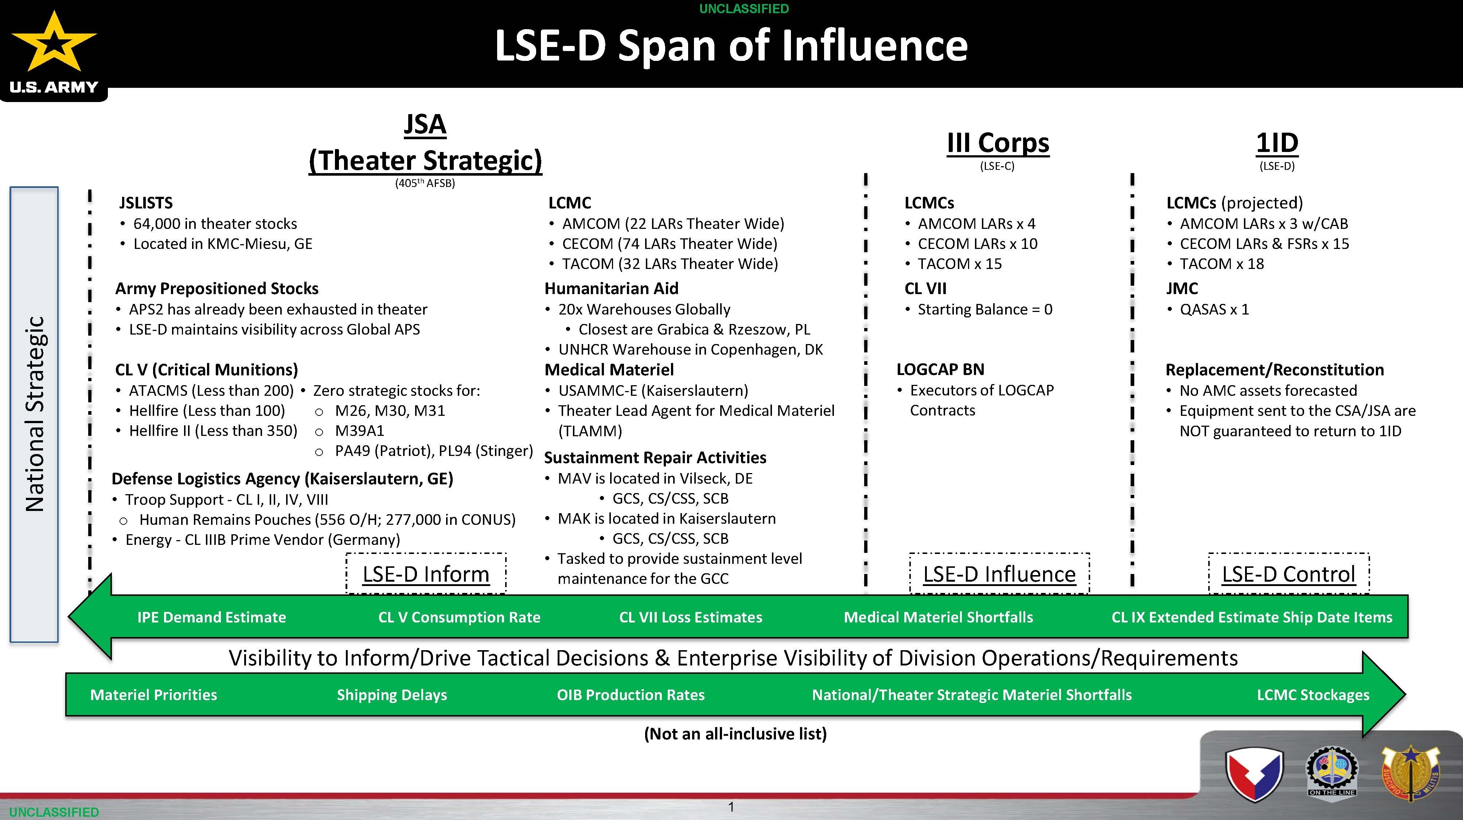Click 'USAMMC-E (Kaiserslautern)' bullet

653,391
